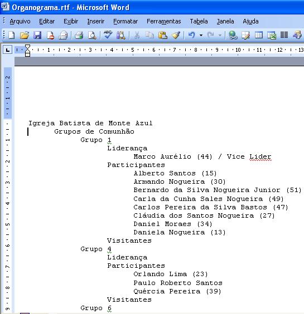Click the Columns layout icon
This screenshot has height=314, width=304.
click(x=284, y=35)
